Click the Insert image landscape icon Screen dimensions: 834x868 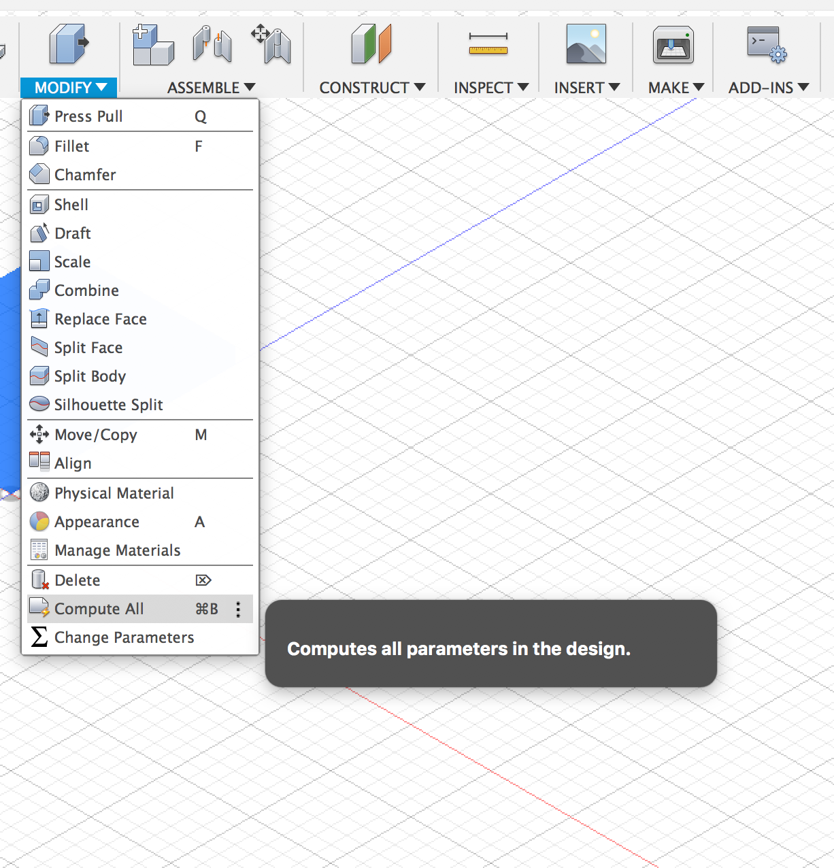(586, 44)
